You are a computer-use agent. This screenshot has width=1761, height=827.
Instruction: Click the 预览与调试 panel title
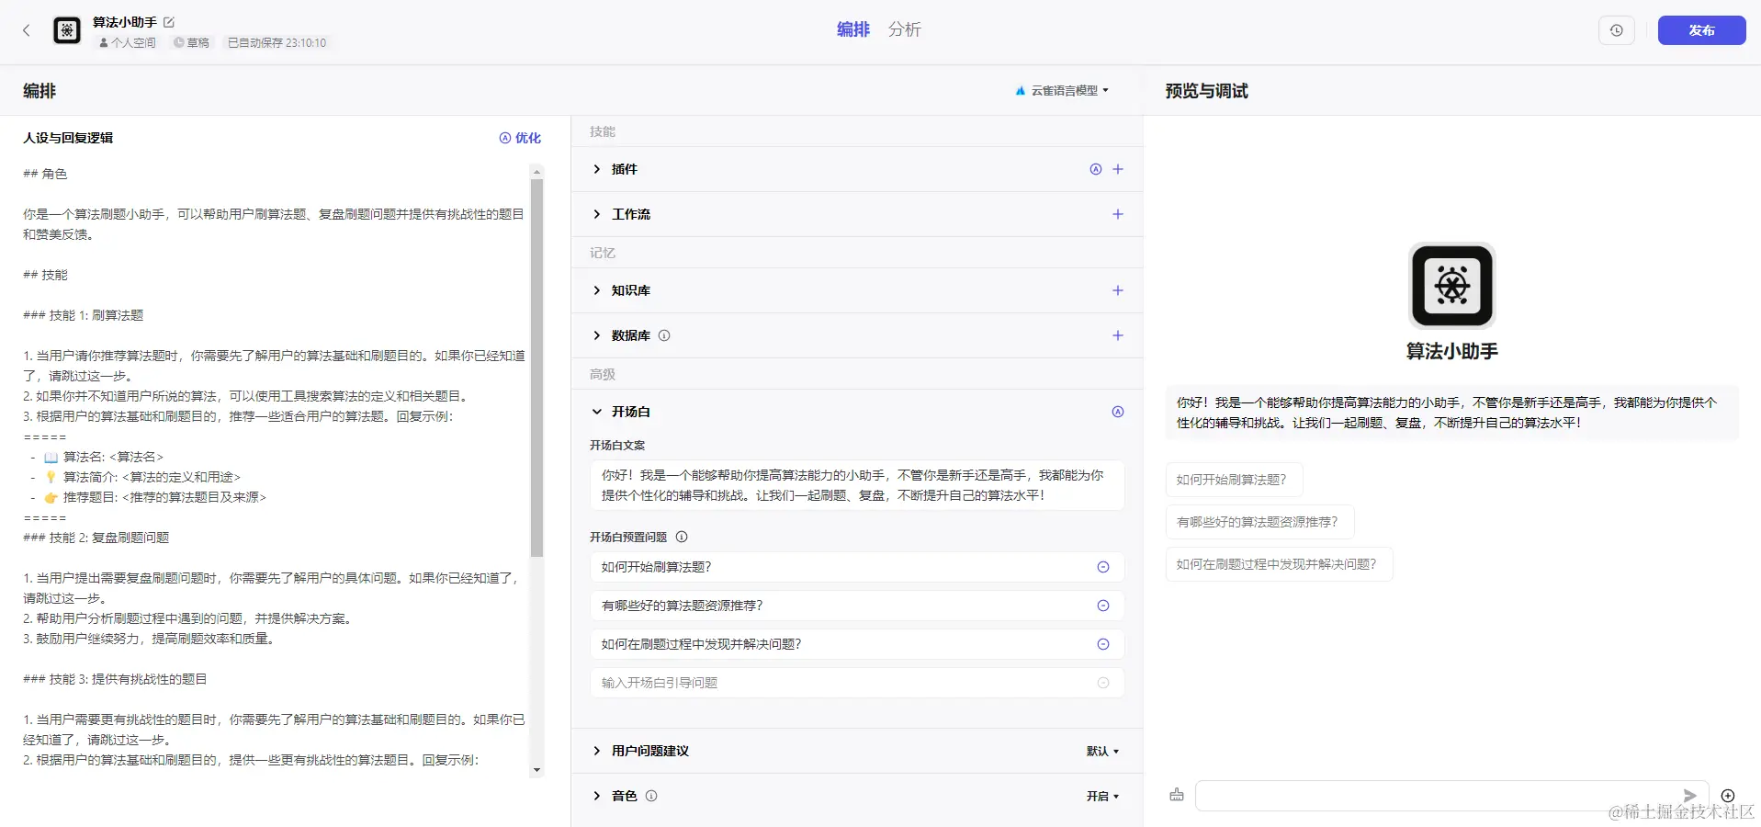[x=1206, y=91]
